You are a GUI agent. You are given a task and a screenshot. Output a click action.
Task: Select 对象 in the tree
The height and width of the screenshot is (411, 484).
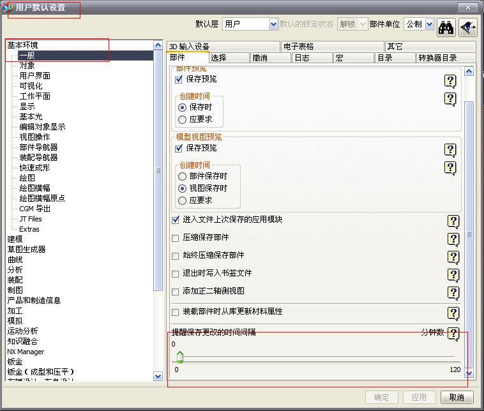27,66
